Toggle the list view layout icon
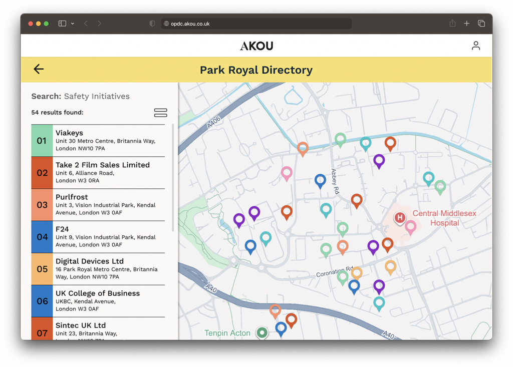Image resolution: width=513 pixels, height=367 pixels. click(160, 113)
